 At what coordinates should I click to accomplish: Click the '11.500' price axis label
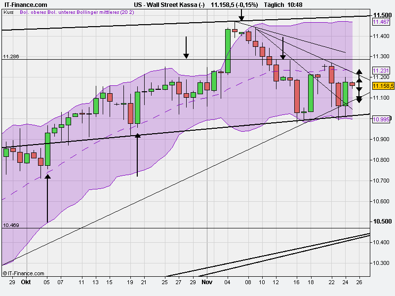[x=382, y=15]
